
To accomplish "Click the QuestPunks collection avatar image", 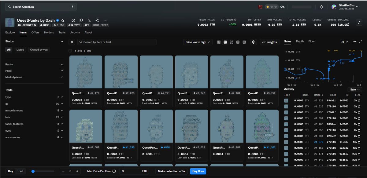I will [10, 22].
